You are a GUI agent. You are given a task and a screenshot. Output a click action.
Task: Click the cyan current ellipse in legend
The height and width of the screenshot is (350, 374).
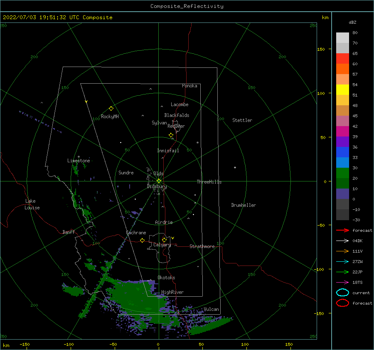point(342,293)
